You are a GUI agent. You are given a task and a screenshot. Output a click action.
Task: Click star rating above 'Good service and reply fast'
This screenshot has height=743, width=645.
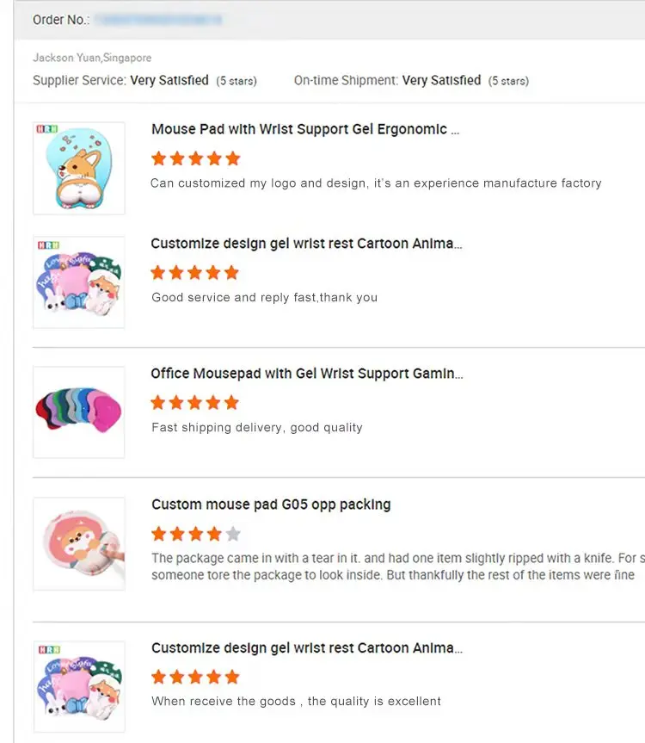195,273
